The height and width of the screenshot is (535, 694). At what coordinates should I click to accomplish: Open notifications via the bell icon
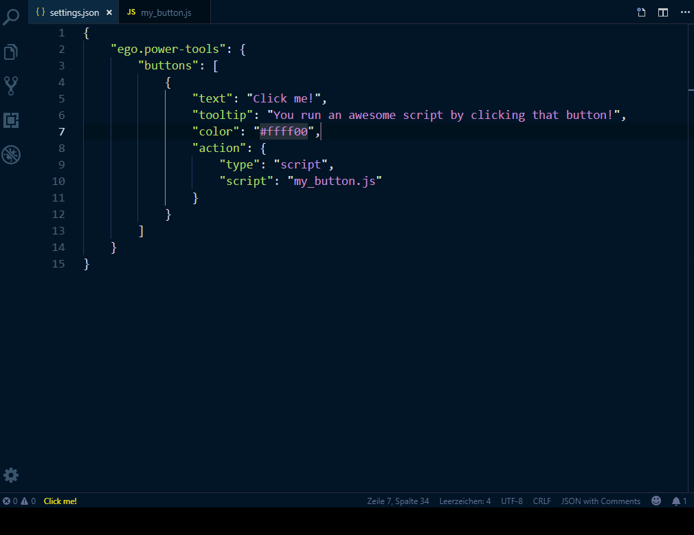679,501
